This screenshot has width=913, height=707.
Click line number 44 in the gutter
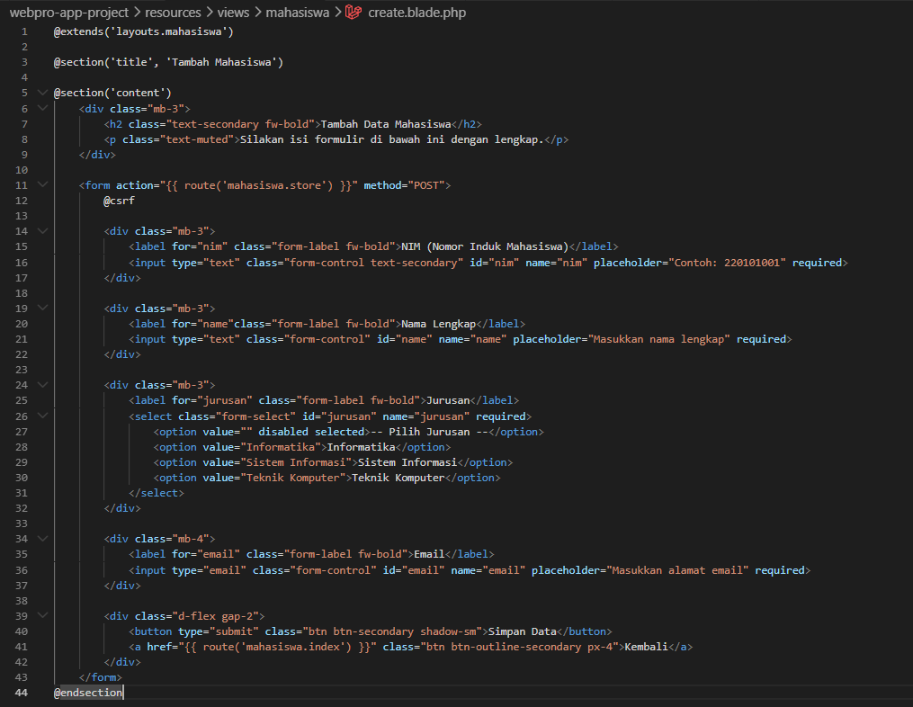coord(21,693)
